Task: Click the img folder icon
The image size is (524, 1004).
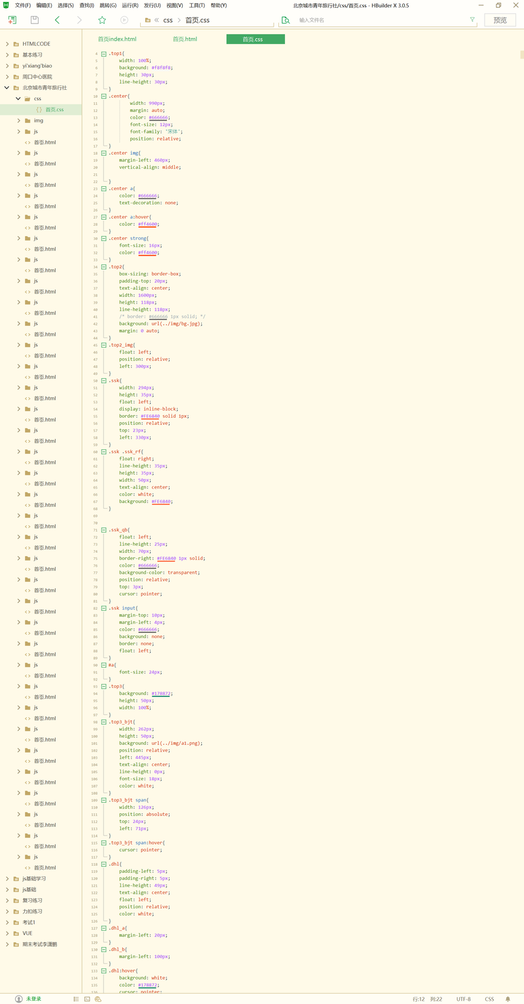Action: coord(28,121)
